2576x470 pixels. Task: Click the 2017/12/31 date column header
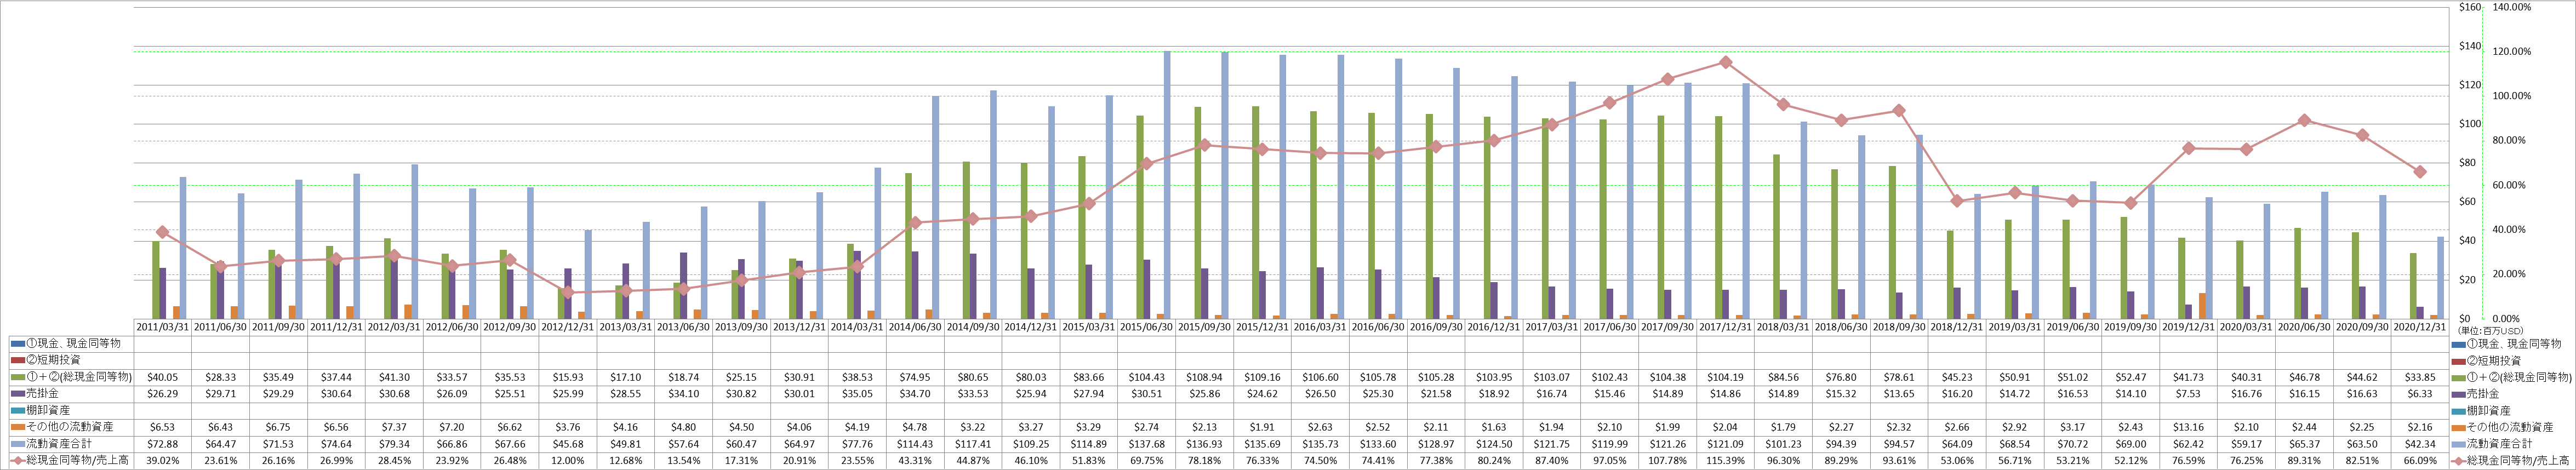tap(1725, 327)
